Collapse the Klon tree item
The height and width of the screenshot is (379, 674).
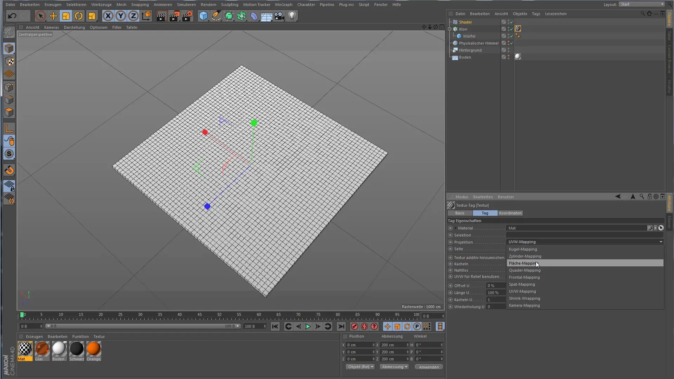[x=450, y=29]
